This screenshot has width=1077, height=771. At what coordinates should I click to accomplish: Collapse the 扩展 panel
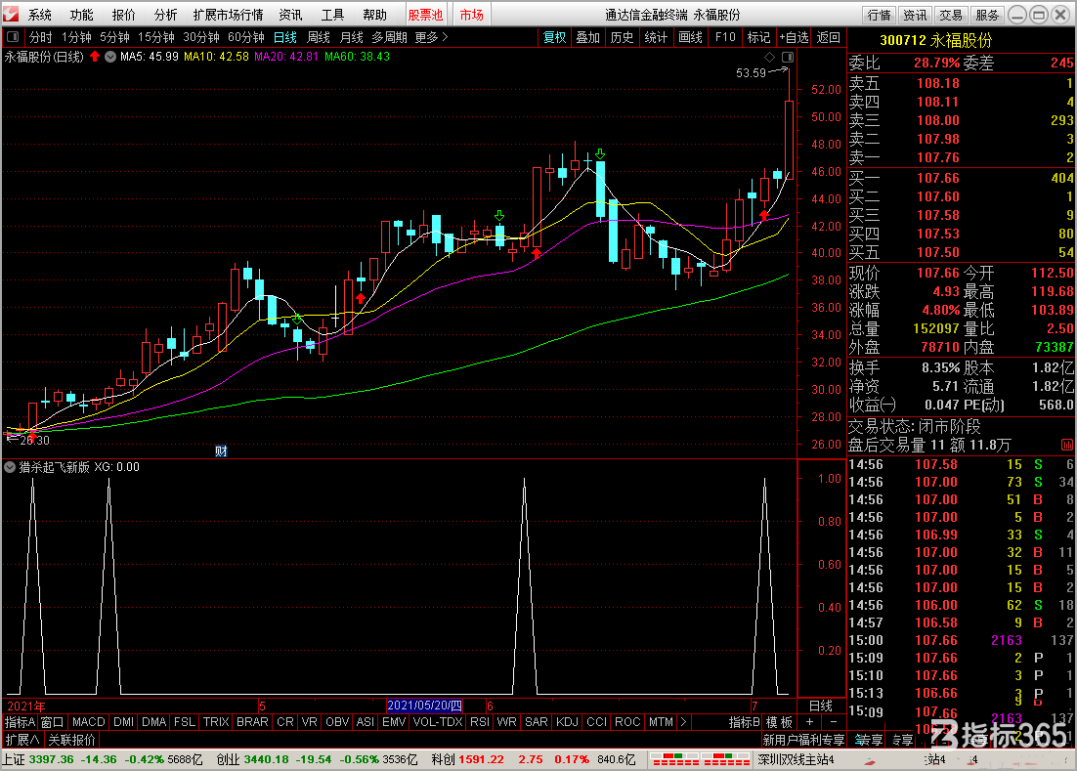click(x=22, y=740)
